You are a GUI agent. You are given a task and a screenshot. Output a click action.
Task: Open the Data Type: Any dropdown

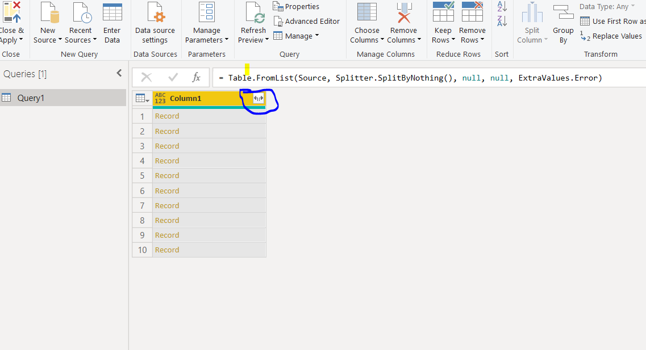click(x=607, y=7)
